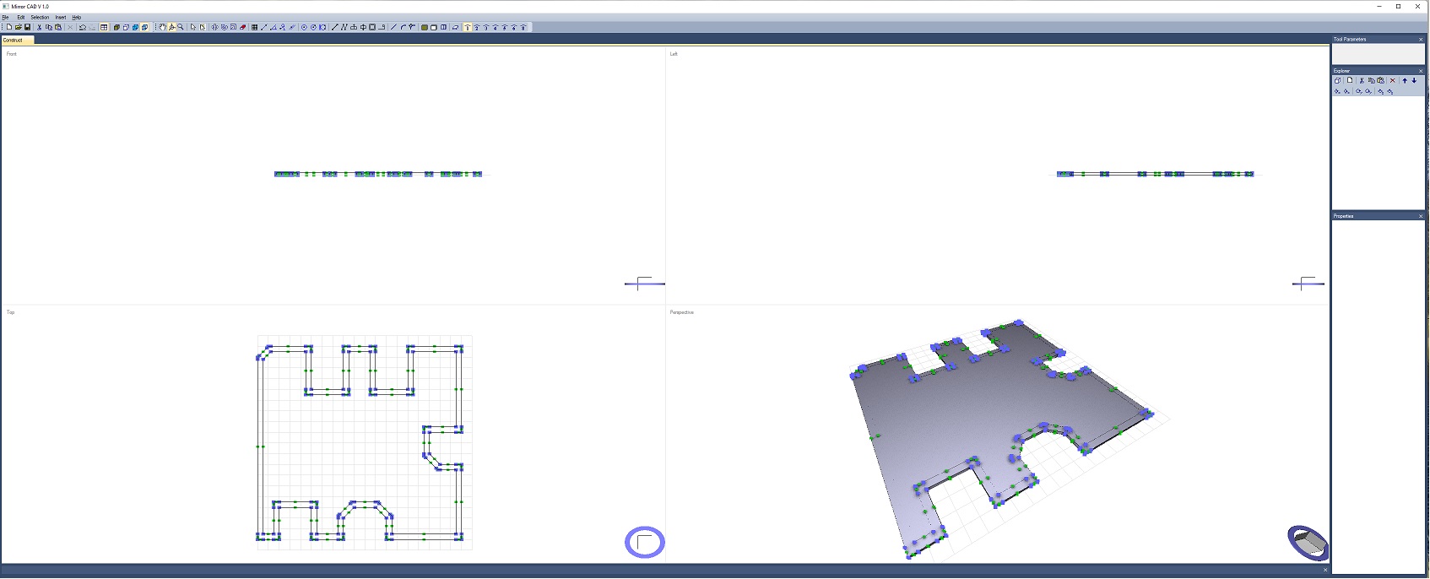Close the bottom status panel X
The image size is (1430, 579).
1325,571
